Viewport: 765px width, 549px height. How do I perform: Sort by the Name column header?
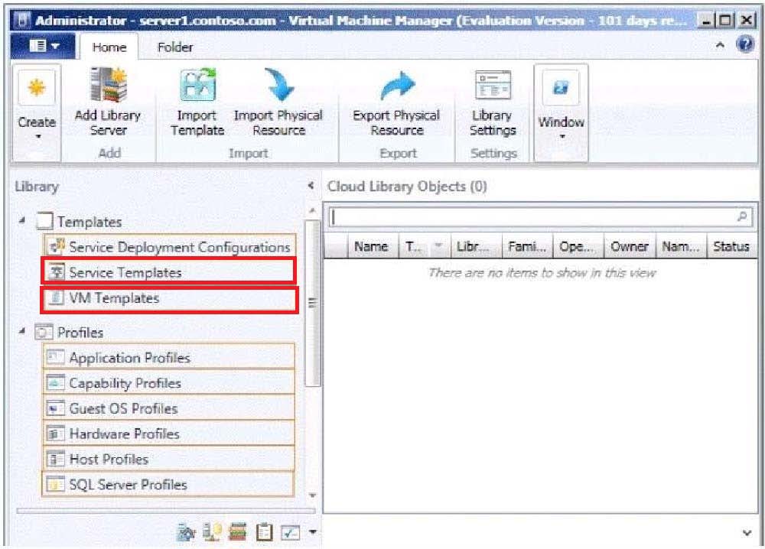(373, 246)
